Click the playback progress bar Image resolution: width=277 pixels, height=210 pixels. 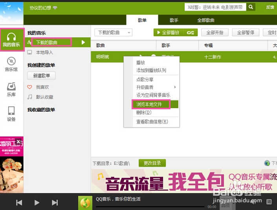point(150,206)
